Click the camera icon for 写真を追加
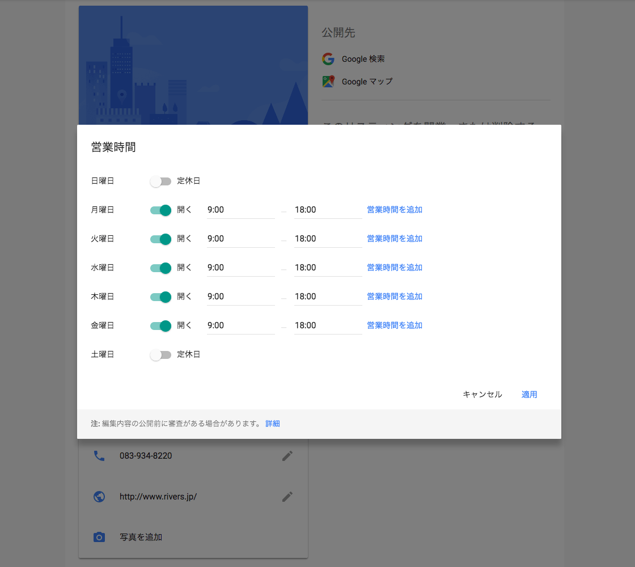Image resolution: width=635 pixels, height=567 pixels. coord(99,537)
